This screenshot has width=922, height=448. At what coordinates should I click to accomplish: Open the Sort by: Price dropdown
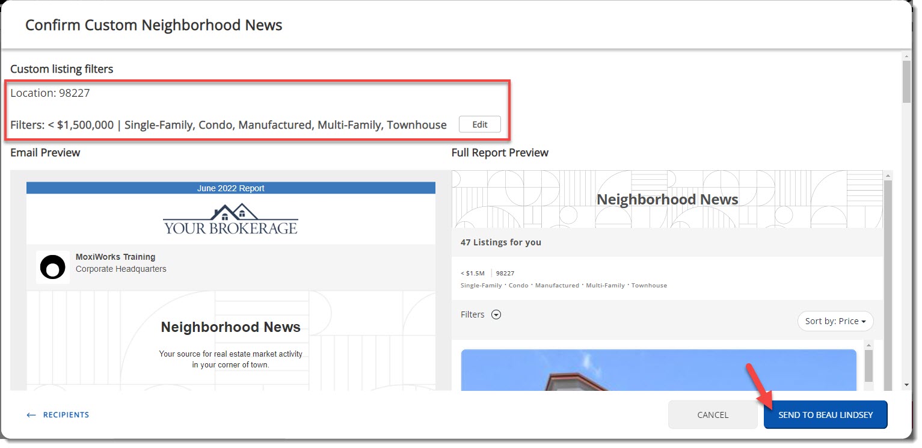coord(835,321)
